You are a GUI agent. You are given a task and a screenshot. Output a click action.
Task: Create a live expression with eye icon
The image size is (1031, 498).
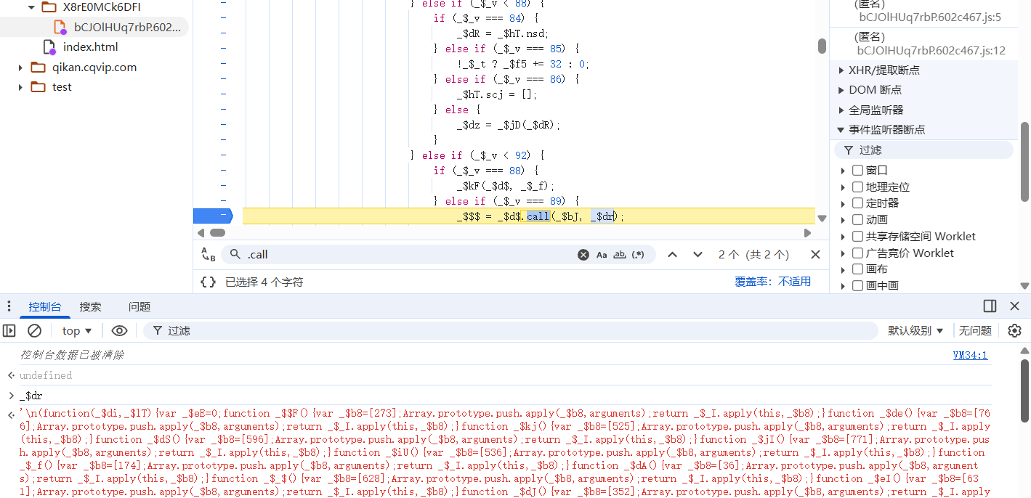(x=119, y=331)
